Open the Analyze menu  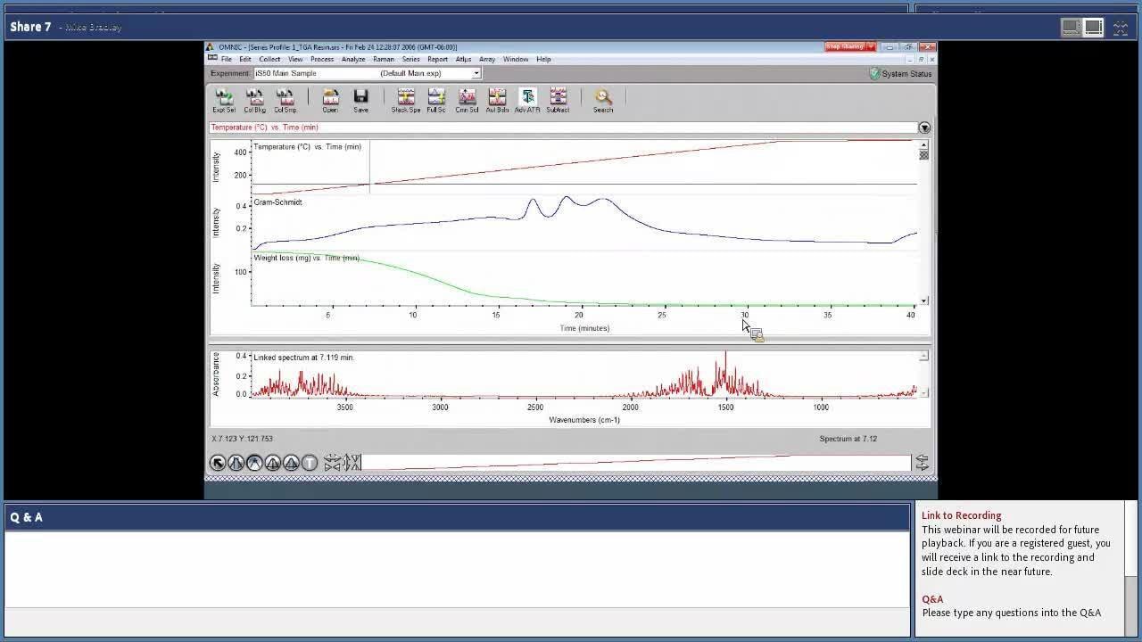point(352,60)
